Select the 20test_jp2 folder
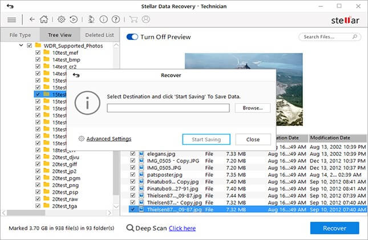The image size is (368, 240). pos(64,171)
